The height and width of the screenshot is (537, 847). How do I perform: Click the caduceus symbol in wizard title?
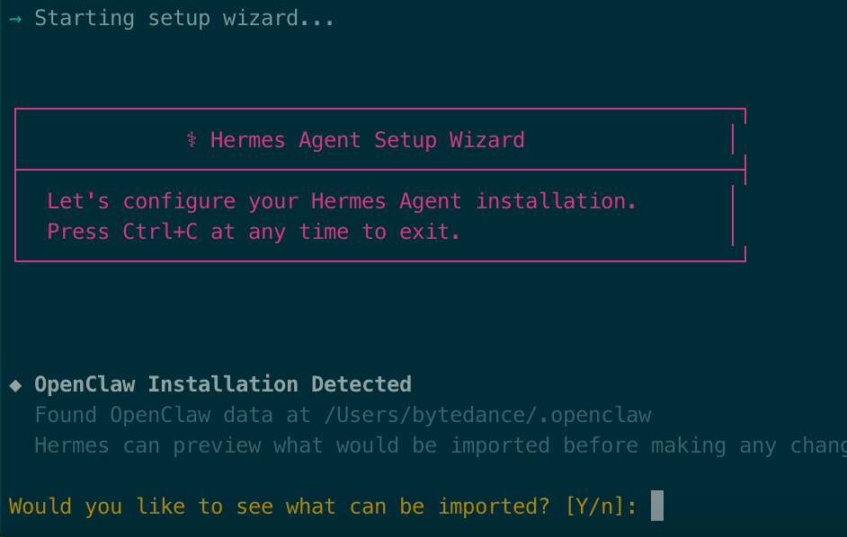pyautogui.click(x=192, y=140)
